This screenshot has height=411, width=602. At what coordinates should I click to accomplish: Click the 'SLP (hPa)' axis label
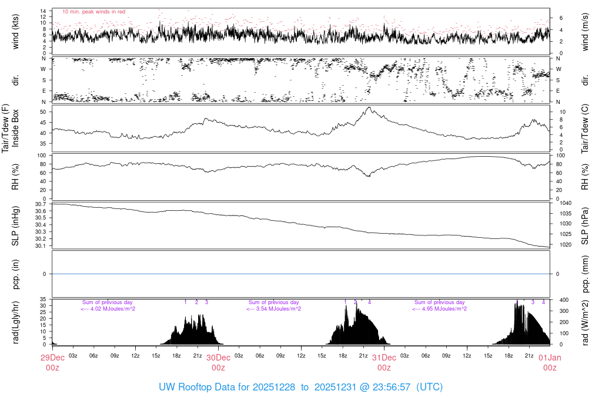(585, 226)
